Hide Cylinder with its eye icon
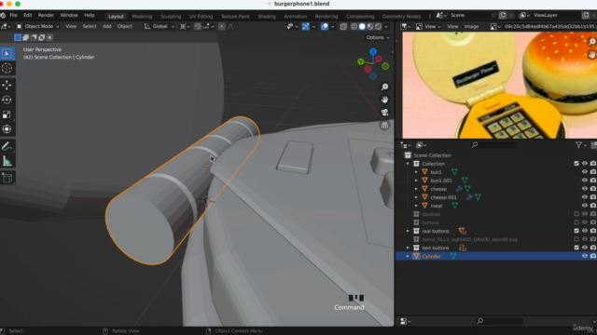The height and width of the screenshot is (335, 597). pos(585,256)
